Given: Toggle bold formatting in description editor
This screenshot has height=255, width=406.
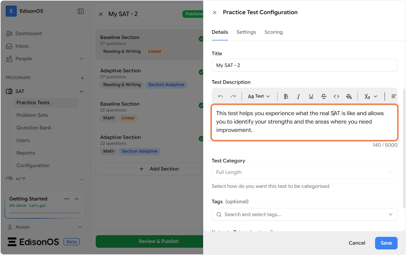Looking at the screenshot, I should (286, 96).
